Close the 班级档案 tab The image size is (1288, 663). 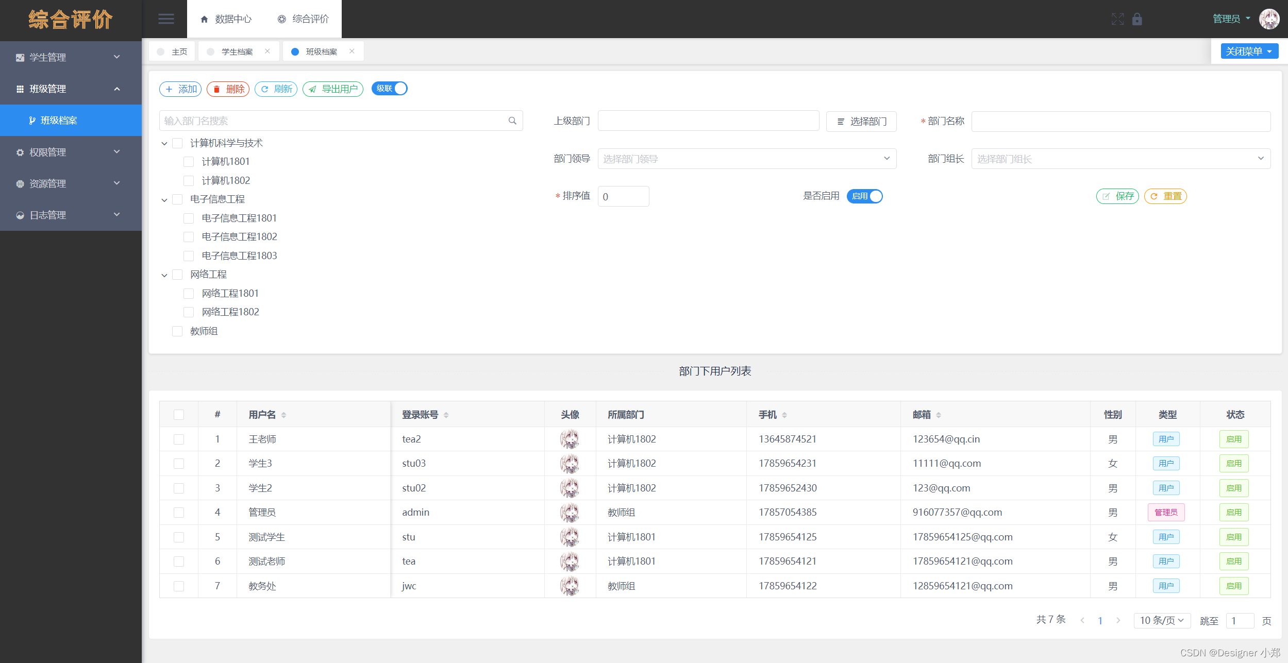click(x=352, y=51)
